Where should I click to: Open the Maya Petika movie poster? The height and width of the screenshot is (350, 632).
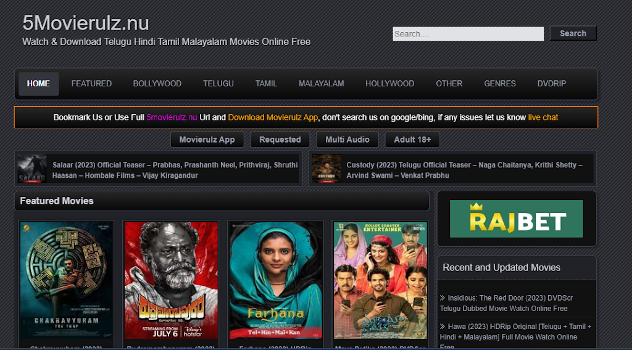[380, 280]
